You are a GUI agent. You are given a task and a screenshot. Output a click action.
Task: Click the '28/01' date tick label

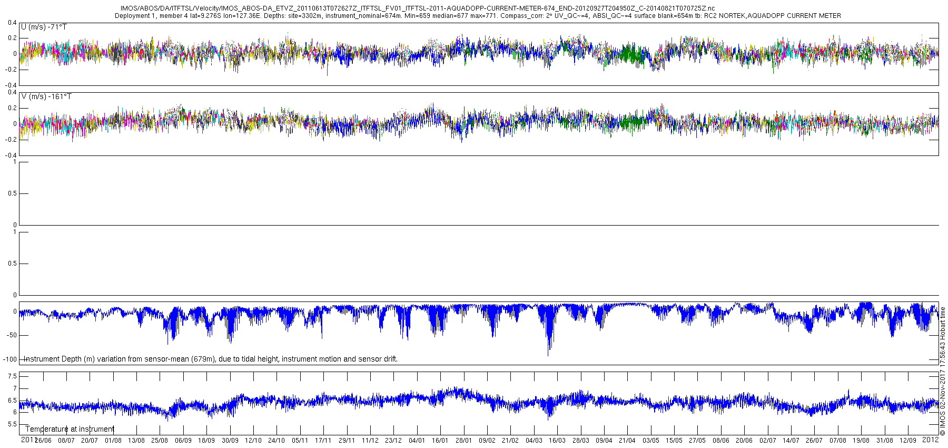click(463, 441)
